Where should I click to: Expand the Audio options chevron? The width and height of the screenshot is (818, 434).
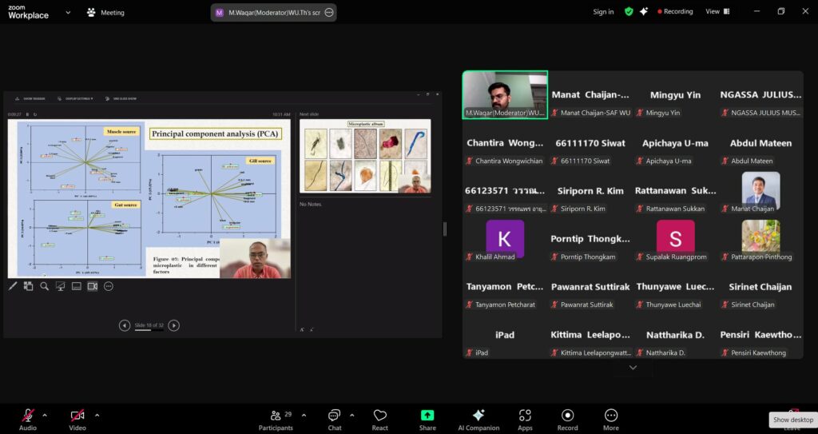45,415
